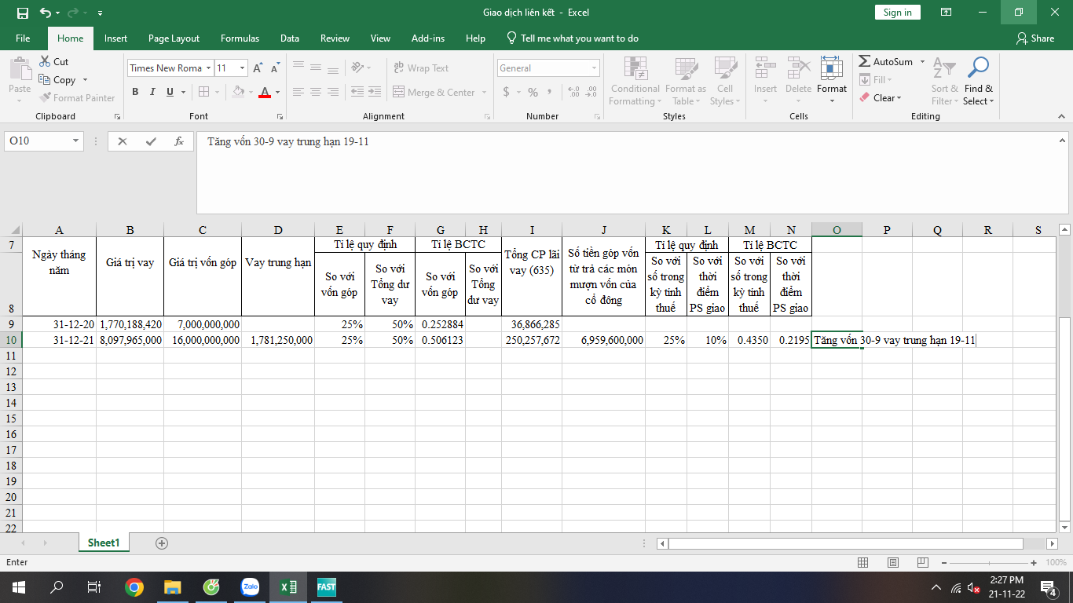Click the Share button
The height and width of the screenshot is (603, 1073).
pyautogui.click(x=1035, y=38)
